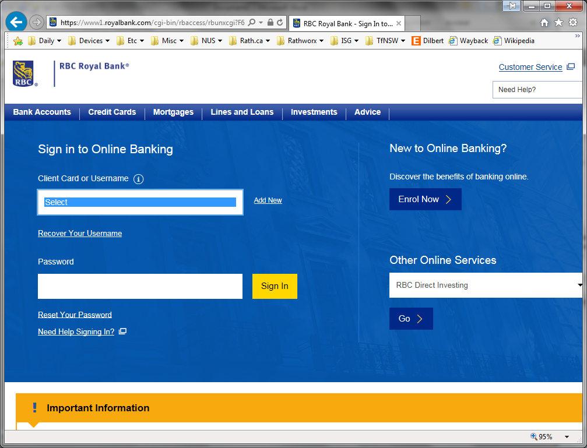
Task: Click the add-to-favorites star icon
Action: (18, 41)
